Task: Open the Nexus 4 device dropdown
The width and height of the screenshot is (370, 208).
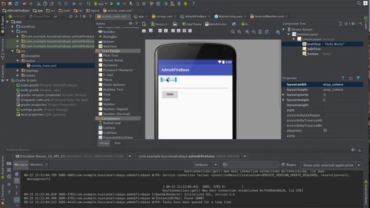Action: tap(160, 24)
